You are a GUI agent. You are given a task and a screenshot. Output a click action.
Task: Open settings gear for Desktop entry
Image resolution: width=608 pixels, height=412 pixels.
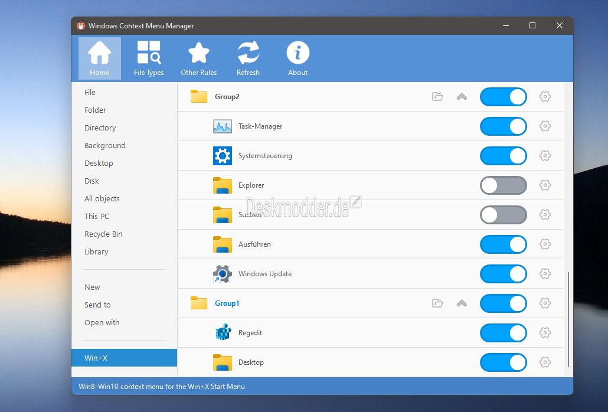point(545,362)
